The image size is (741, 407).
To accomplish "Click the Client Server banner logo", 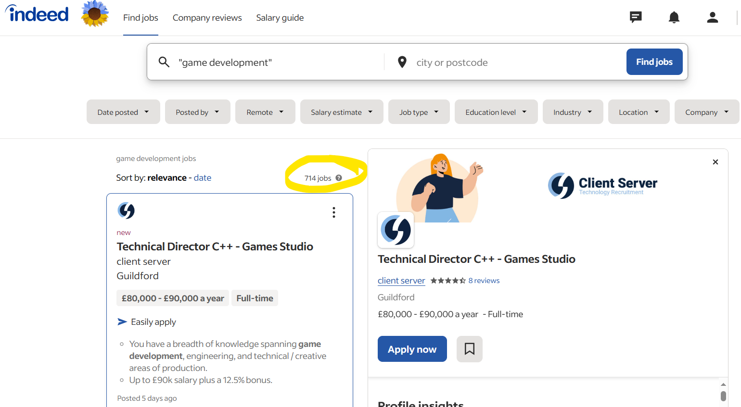I will (x=602, y=185).
